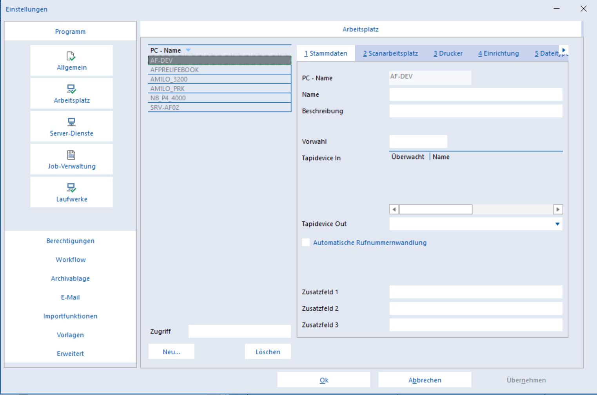The width and height of the screenshot is (597, 395).
Task: Click the Tapidevice list left scroll arrow
Action: (x=394, y=209)
